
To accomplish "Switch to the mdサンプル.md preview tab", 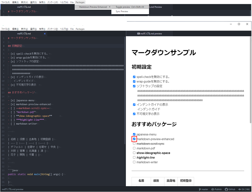I will 150,34.
